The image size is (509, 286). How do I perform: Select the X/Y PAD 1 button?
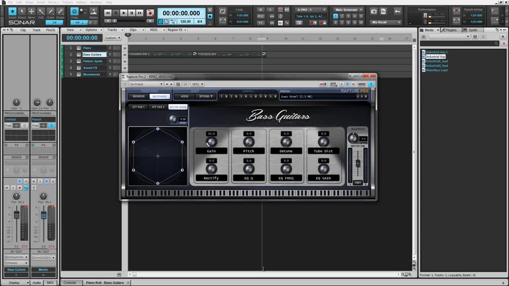point(138,107)
